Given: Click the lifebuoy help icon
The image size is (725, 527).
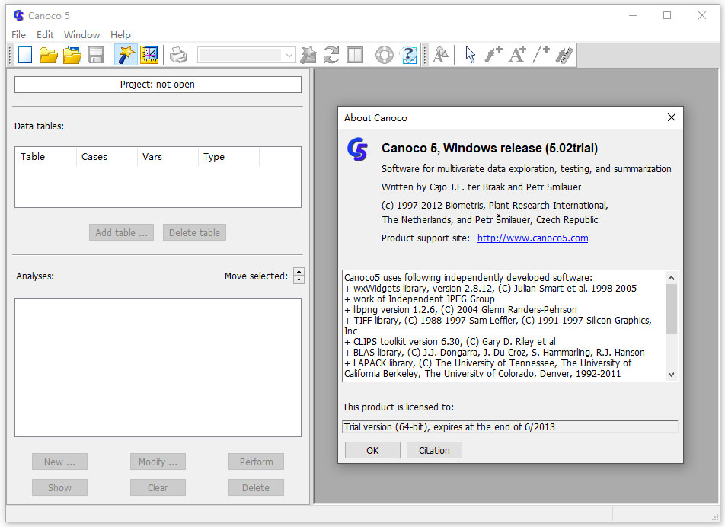Looking at the screenshot, I should click(x=385, y=55).
